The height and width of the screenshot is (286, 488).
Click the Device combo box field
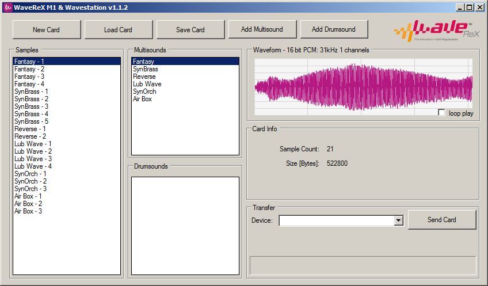coord(341,220)
